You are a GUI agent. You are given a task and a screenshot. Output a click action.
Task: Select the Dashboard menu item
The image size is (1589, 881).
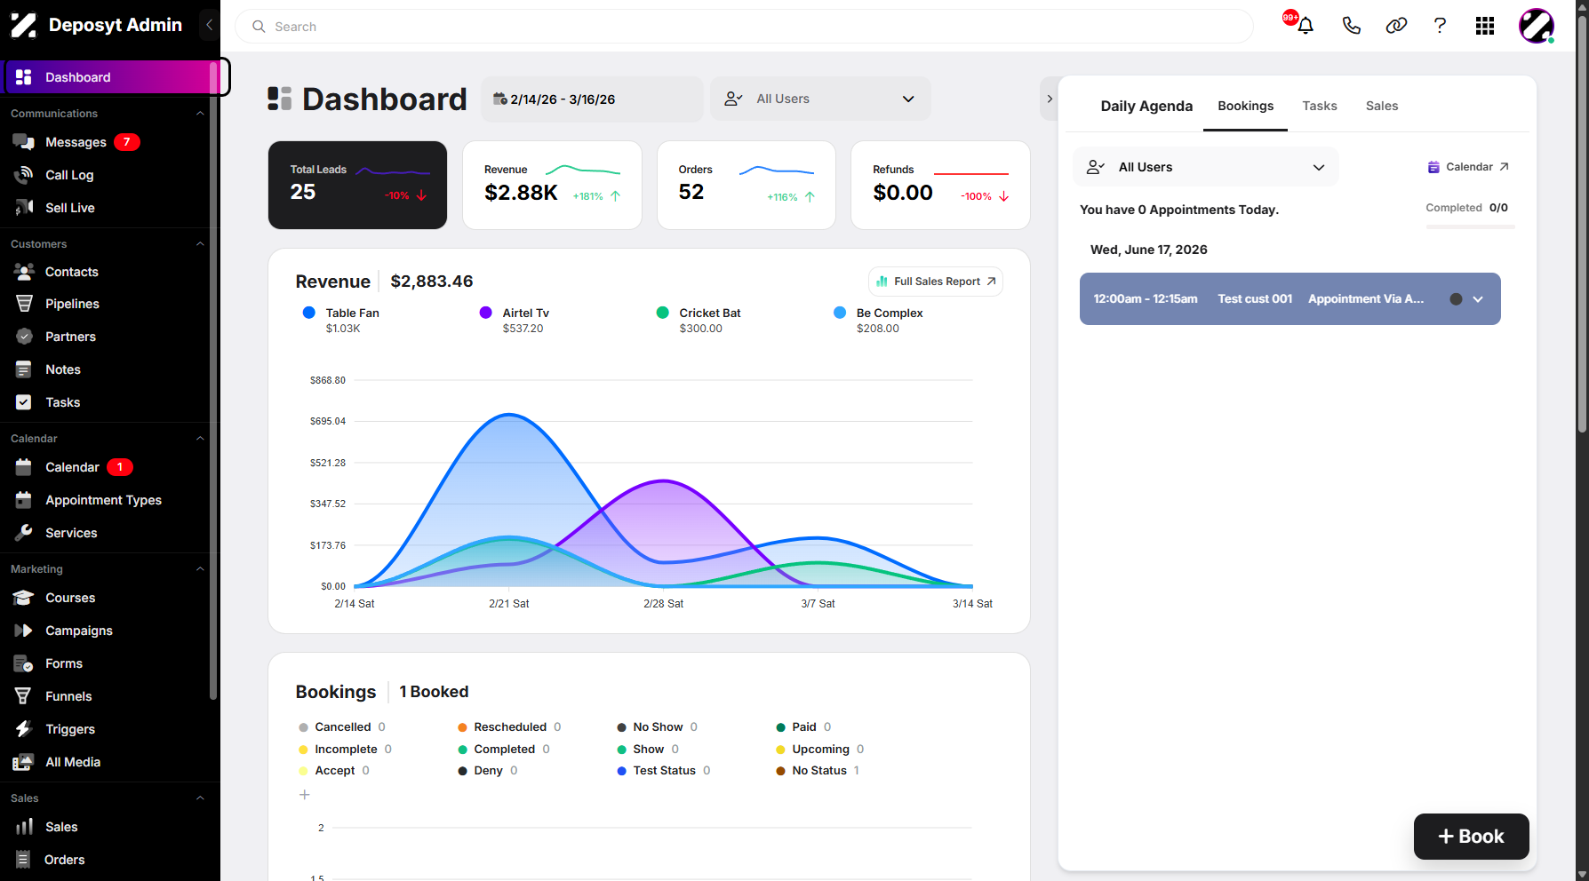(x=110, y=77)
